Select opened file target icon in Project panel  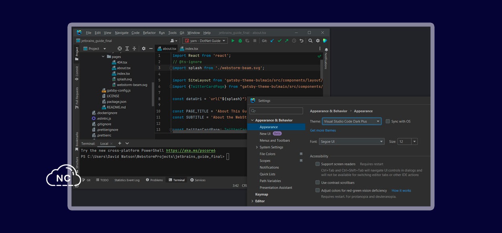click(x=120, y=49)
